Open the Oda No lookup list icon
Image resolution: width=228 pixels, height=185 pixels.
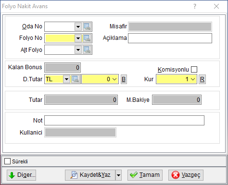(87, 26)
